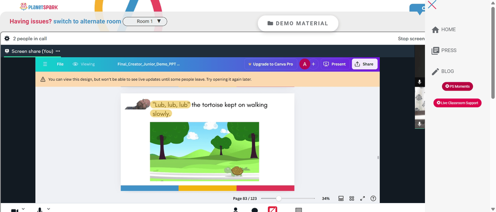Click Live Classroom Support button

[457, 103]
